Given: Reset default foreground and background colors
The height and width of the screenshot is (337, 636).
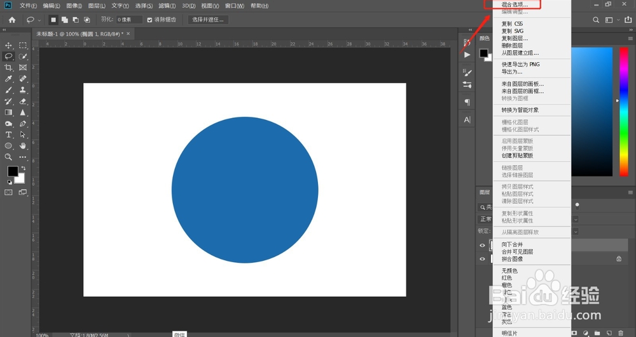Looking at the screenshot, I should click(x=10, y=182).
